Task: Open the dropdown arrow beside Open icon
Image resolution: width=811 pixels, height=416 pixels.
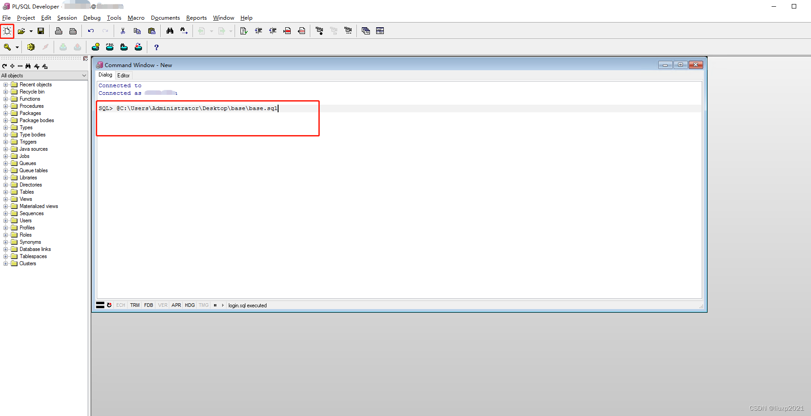Action: [31, 31]
